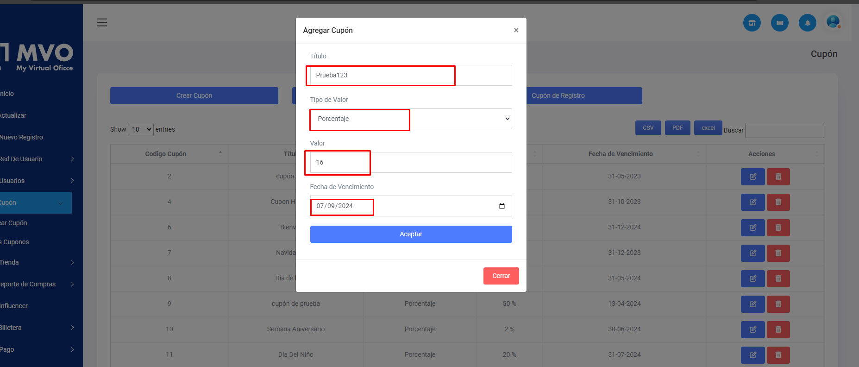This screenshot has width=859, height=367.
Task: Open the hamburger sidebar menu icon
Action: pos(102,22)
